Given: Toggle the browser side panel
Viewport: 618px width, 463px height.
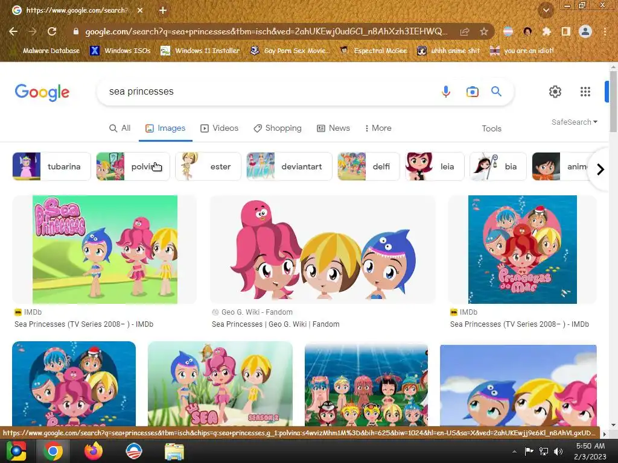Looking at the screenshot, I should 565,31.
